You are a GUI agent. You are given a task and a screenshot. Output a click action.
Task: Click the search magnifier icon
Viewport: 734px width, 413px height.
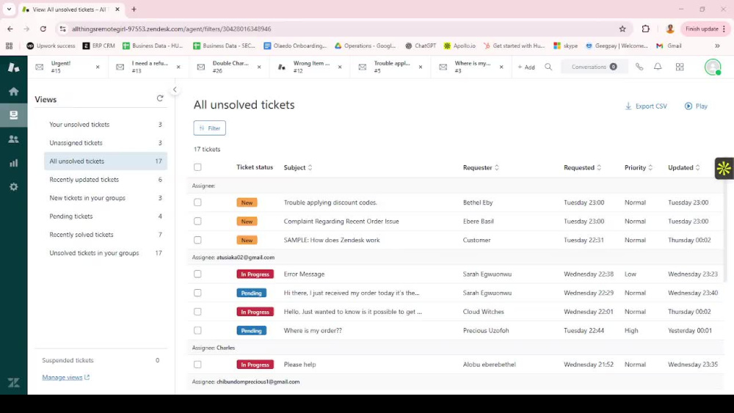(548, 67)
